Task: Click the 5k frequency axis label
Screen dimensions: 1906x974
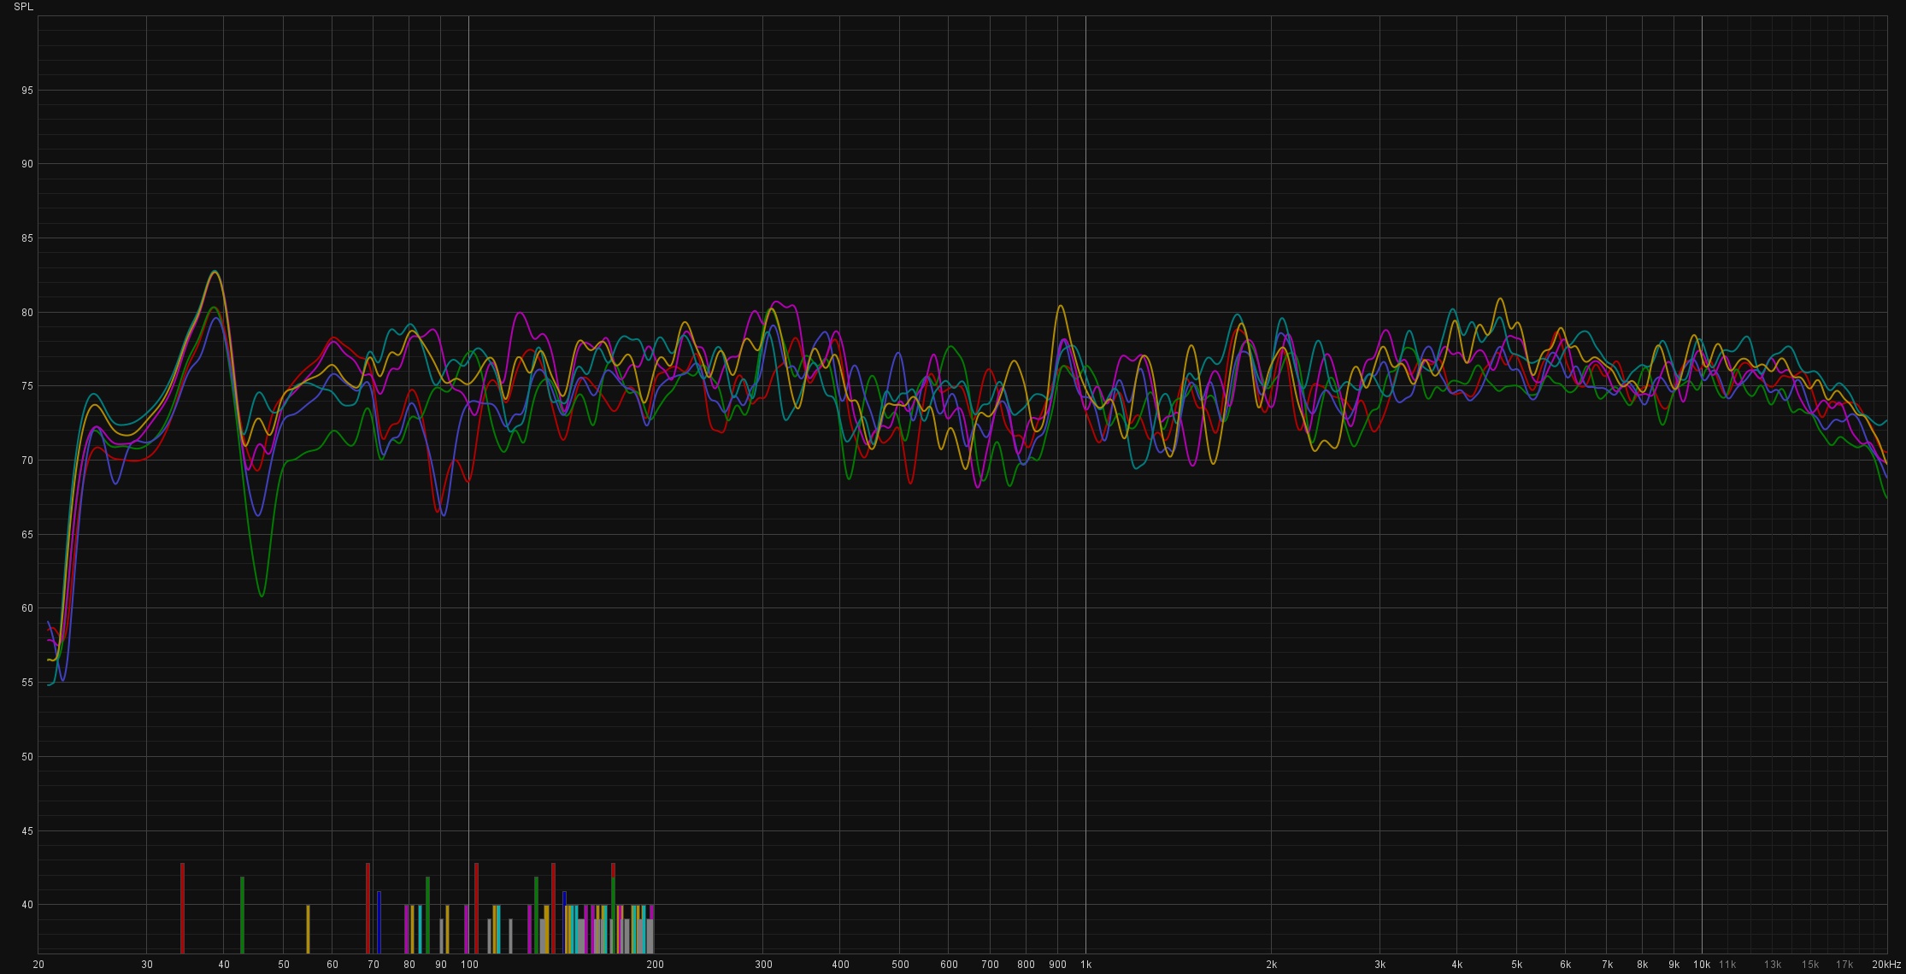Action: (1516, 965)
